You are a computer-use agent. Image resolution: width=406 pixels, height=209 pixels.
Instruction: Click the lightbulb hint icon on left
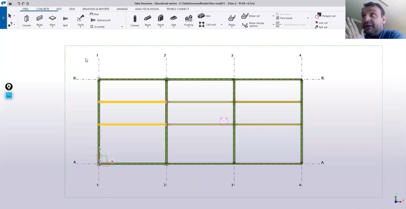[x=9, y=87]
